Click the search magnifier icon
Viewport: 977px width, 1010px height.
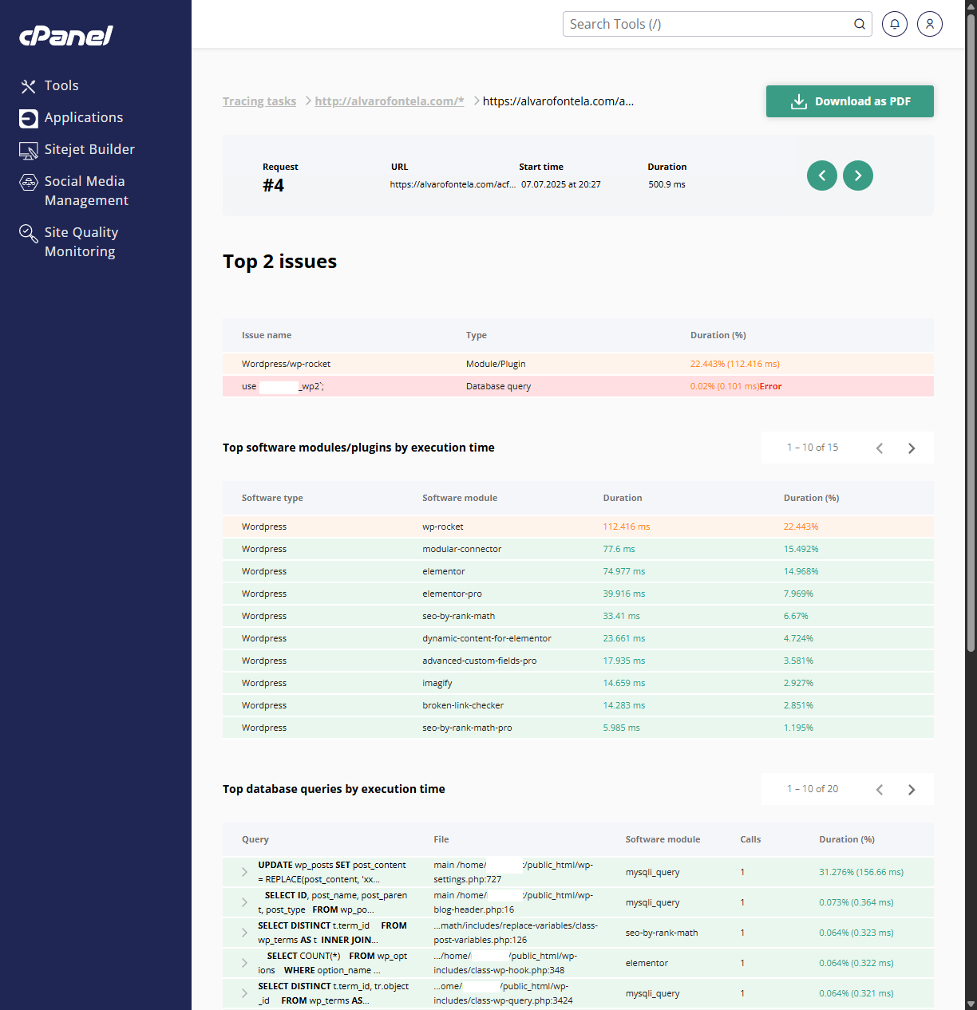[860, 24]
